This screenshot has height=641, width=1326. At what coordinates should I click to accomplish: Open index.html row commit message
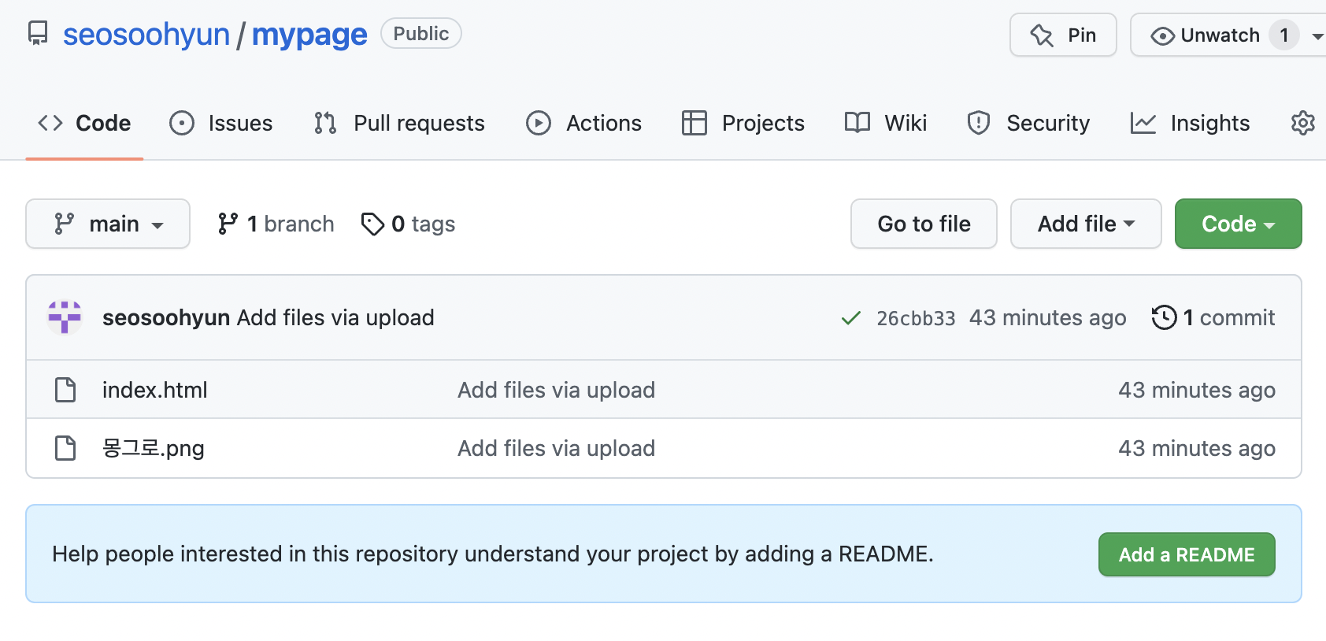click(557, 390)
